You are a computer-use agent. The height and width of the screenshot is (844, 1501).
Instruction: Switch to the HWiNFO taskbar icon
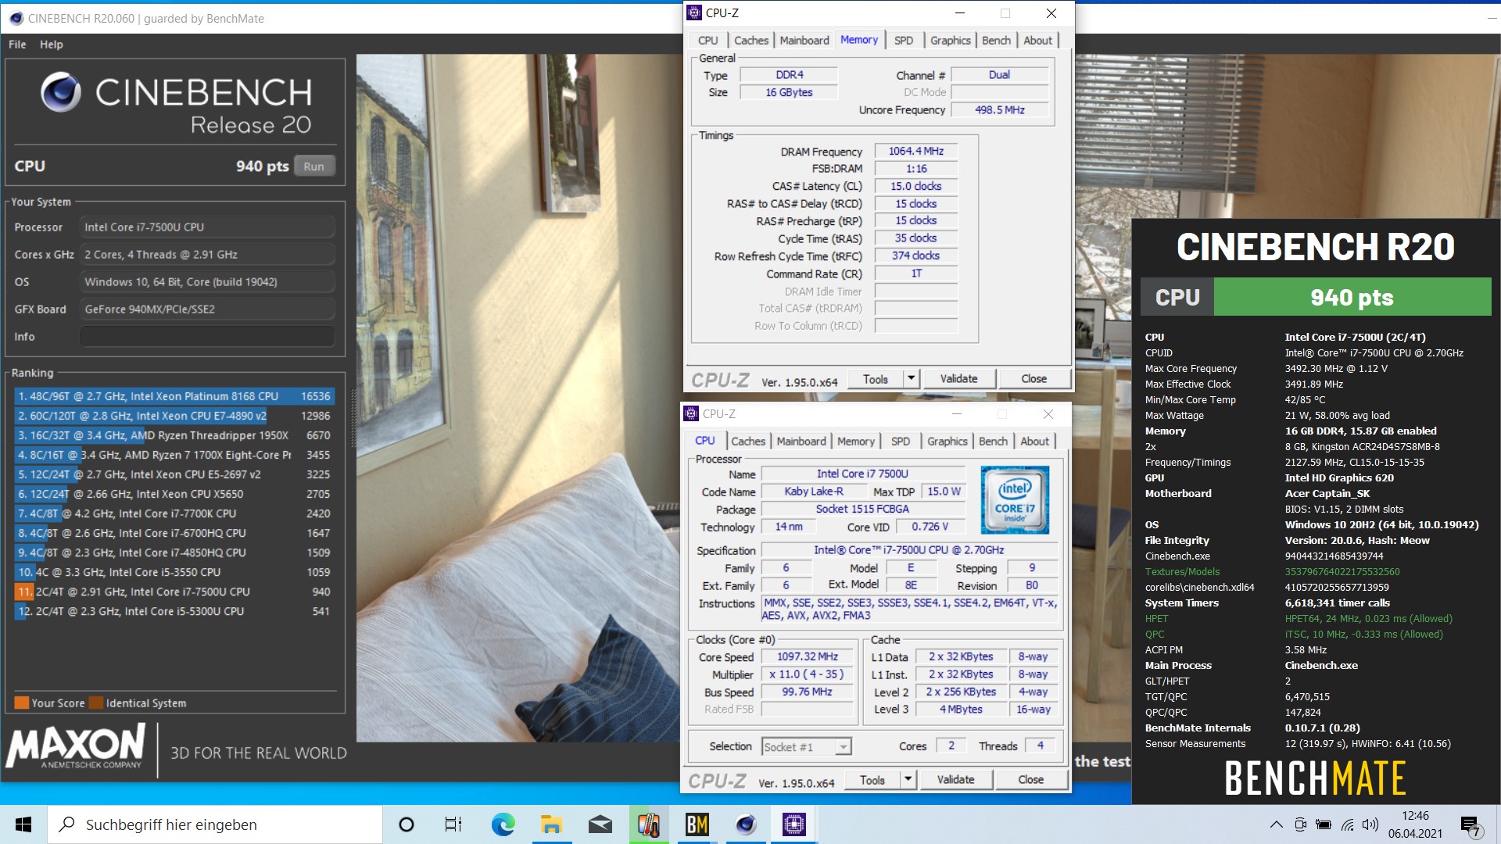click(649, 824)
